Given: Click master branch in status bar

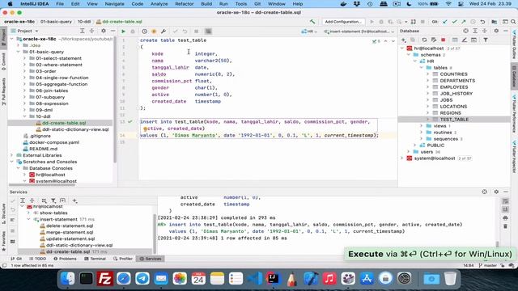Looking at the screenshot, I should tap(487, 265).
